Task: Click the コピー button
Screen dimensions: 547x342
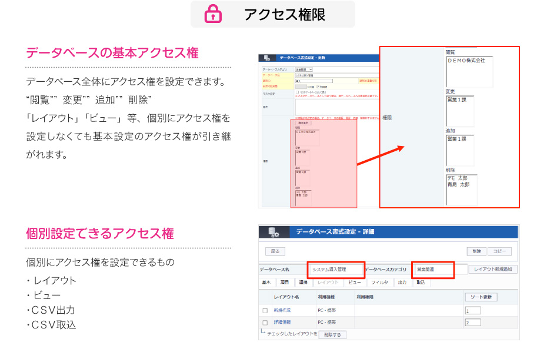Action: pyautogui.click(x=499, y=251)
